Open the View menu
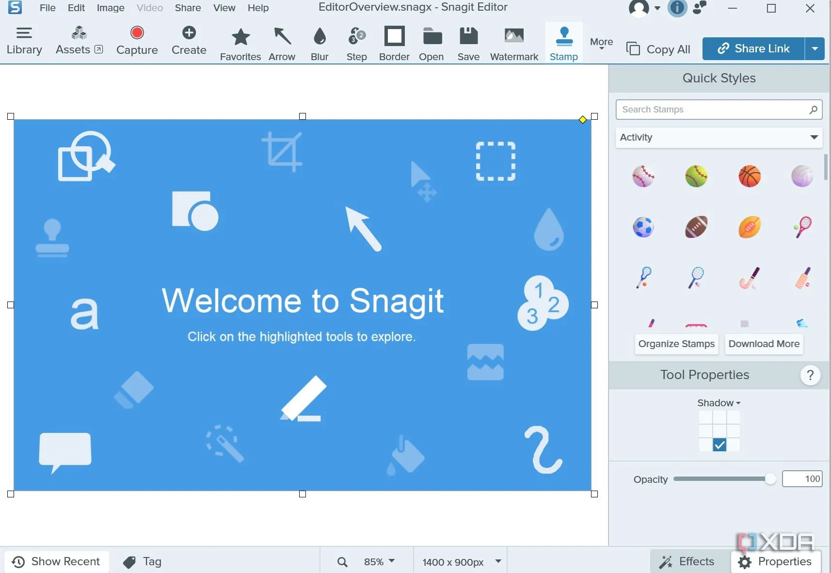 (224, 8)
